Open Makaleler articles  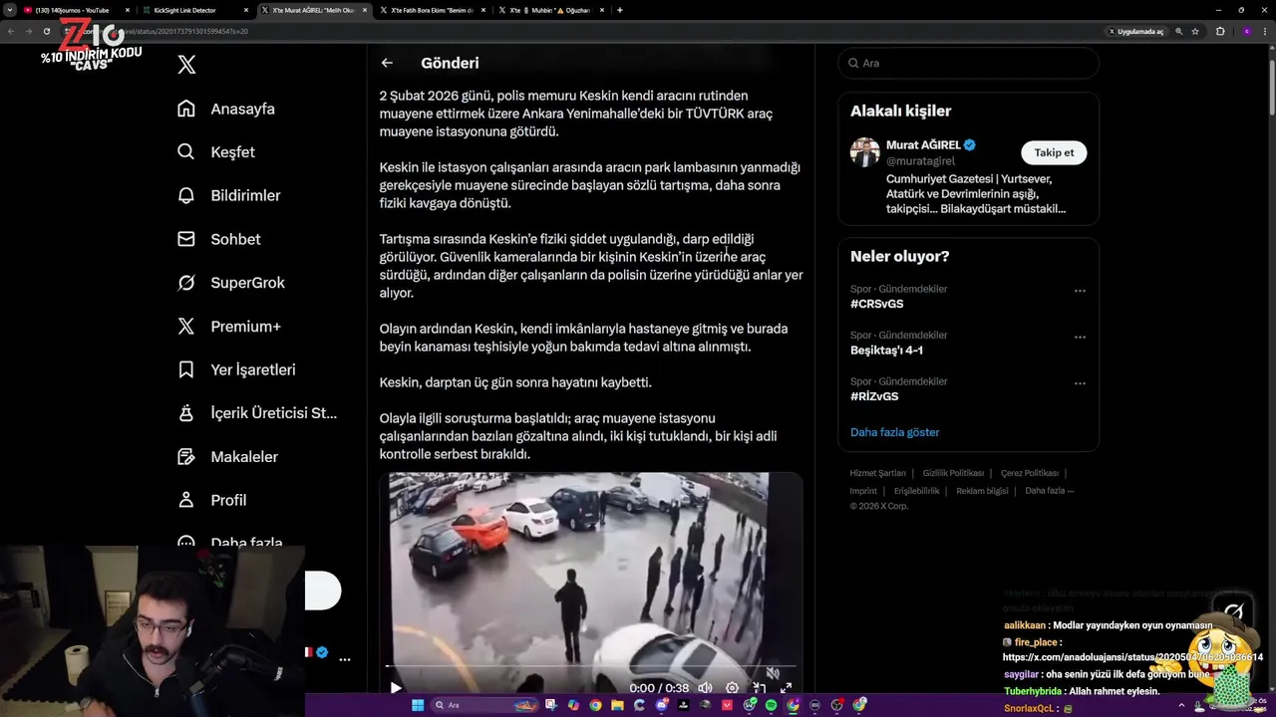pyautogui.click(x=226, y=456)
